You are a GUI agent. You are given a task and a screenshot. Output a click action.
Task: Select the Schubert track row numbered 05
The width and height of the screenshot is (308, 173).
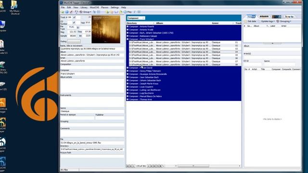[x=185, y=55]
